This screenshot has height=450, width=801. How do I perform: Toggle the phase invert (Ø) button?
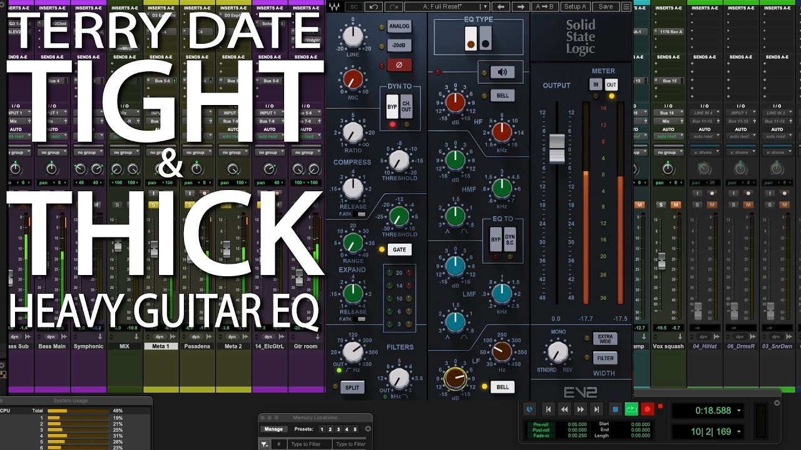coord(399,64)
